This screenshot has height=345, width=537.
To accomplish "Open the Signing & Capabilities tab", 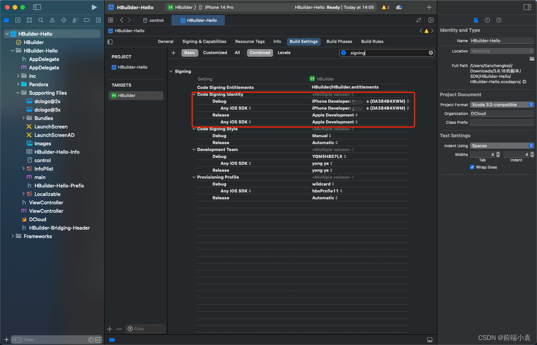I will (204, 41).
